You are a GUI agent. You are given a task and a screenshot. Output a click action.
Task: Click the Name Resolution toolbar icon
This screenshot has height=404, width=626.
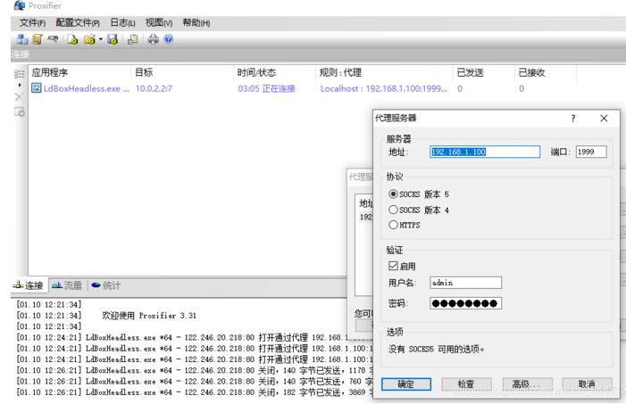point(52,39)
